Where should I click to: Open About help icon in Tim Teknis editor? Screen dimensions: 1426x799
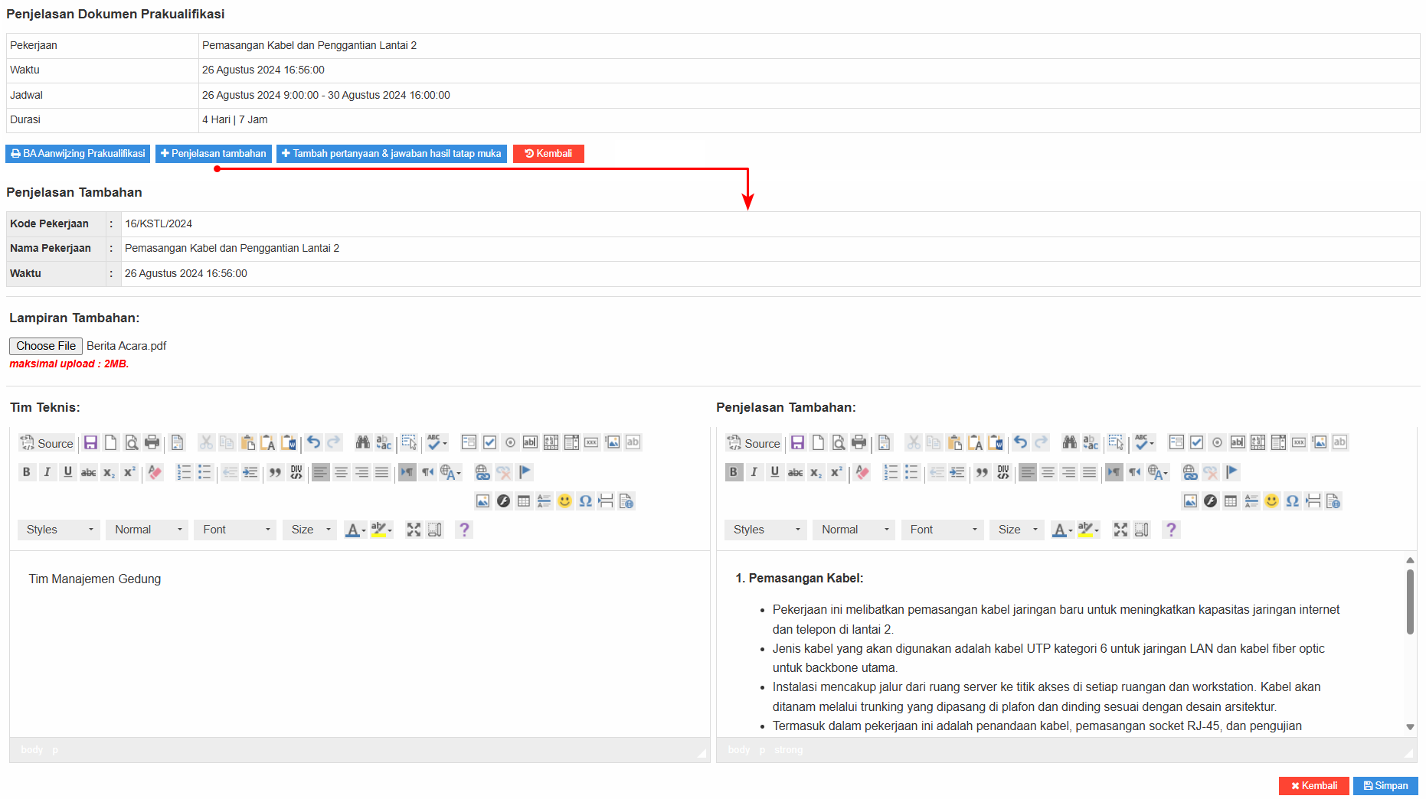coord(463,530)
